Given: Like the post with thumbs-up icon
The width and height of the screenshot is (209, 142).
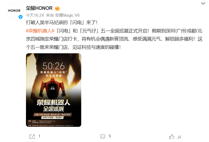Looking at the screenshot, I should [x=172, y=137].
